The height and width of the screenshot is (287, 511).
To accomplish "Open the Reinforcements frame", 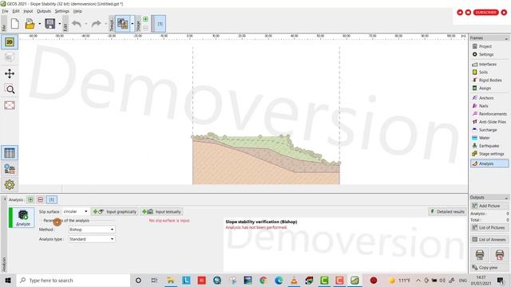I will (x=489, y=114).
